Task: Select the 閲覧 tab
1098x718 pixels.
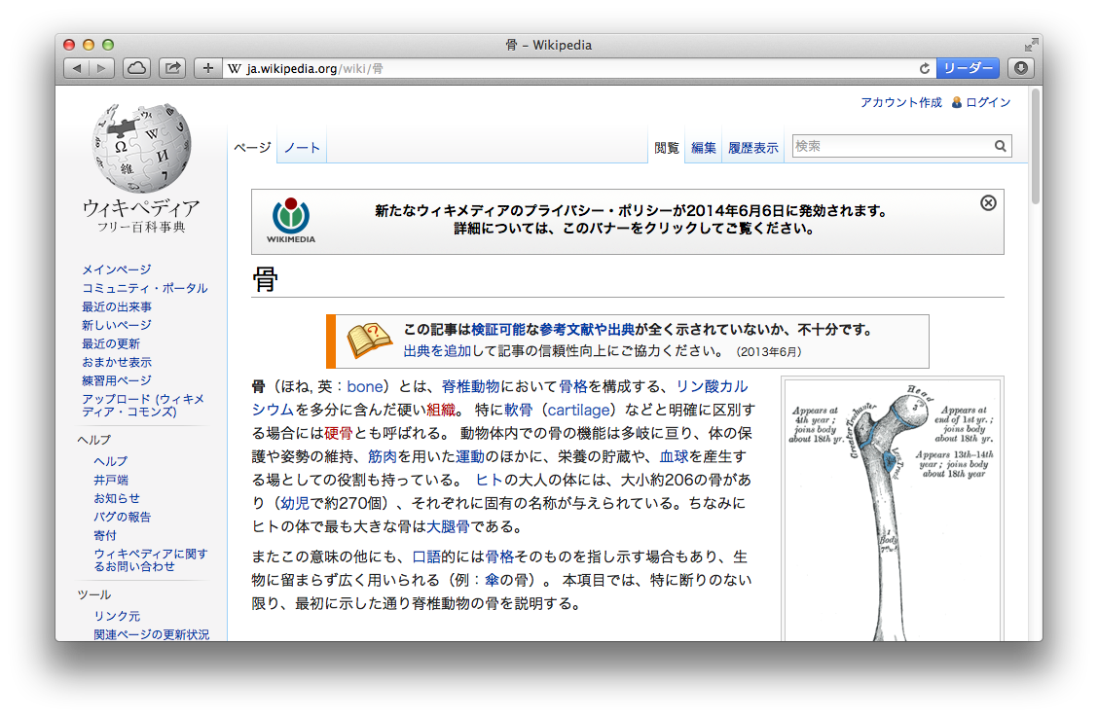Action: pos(666,148)
